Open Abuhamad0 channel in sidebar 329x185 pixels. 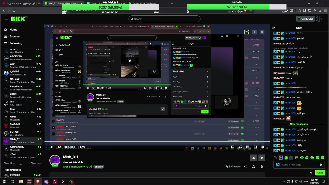coord(22,148)
